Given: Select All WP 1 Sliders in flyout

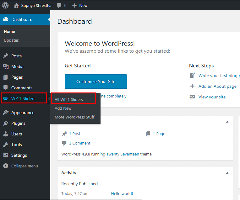Looking at the screenshot, I should click(69, 99).
